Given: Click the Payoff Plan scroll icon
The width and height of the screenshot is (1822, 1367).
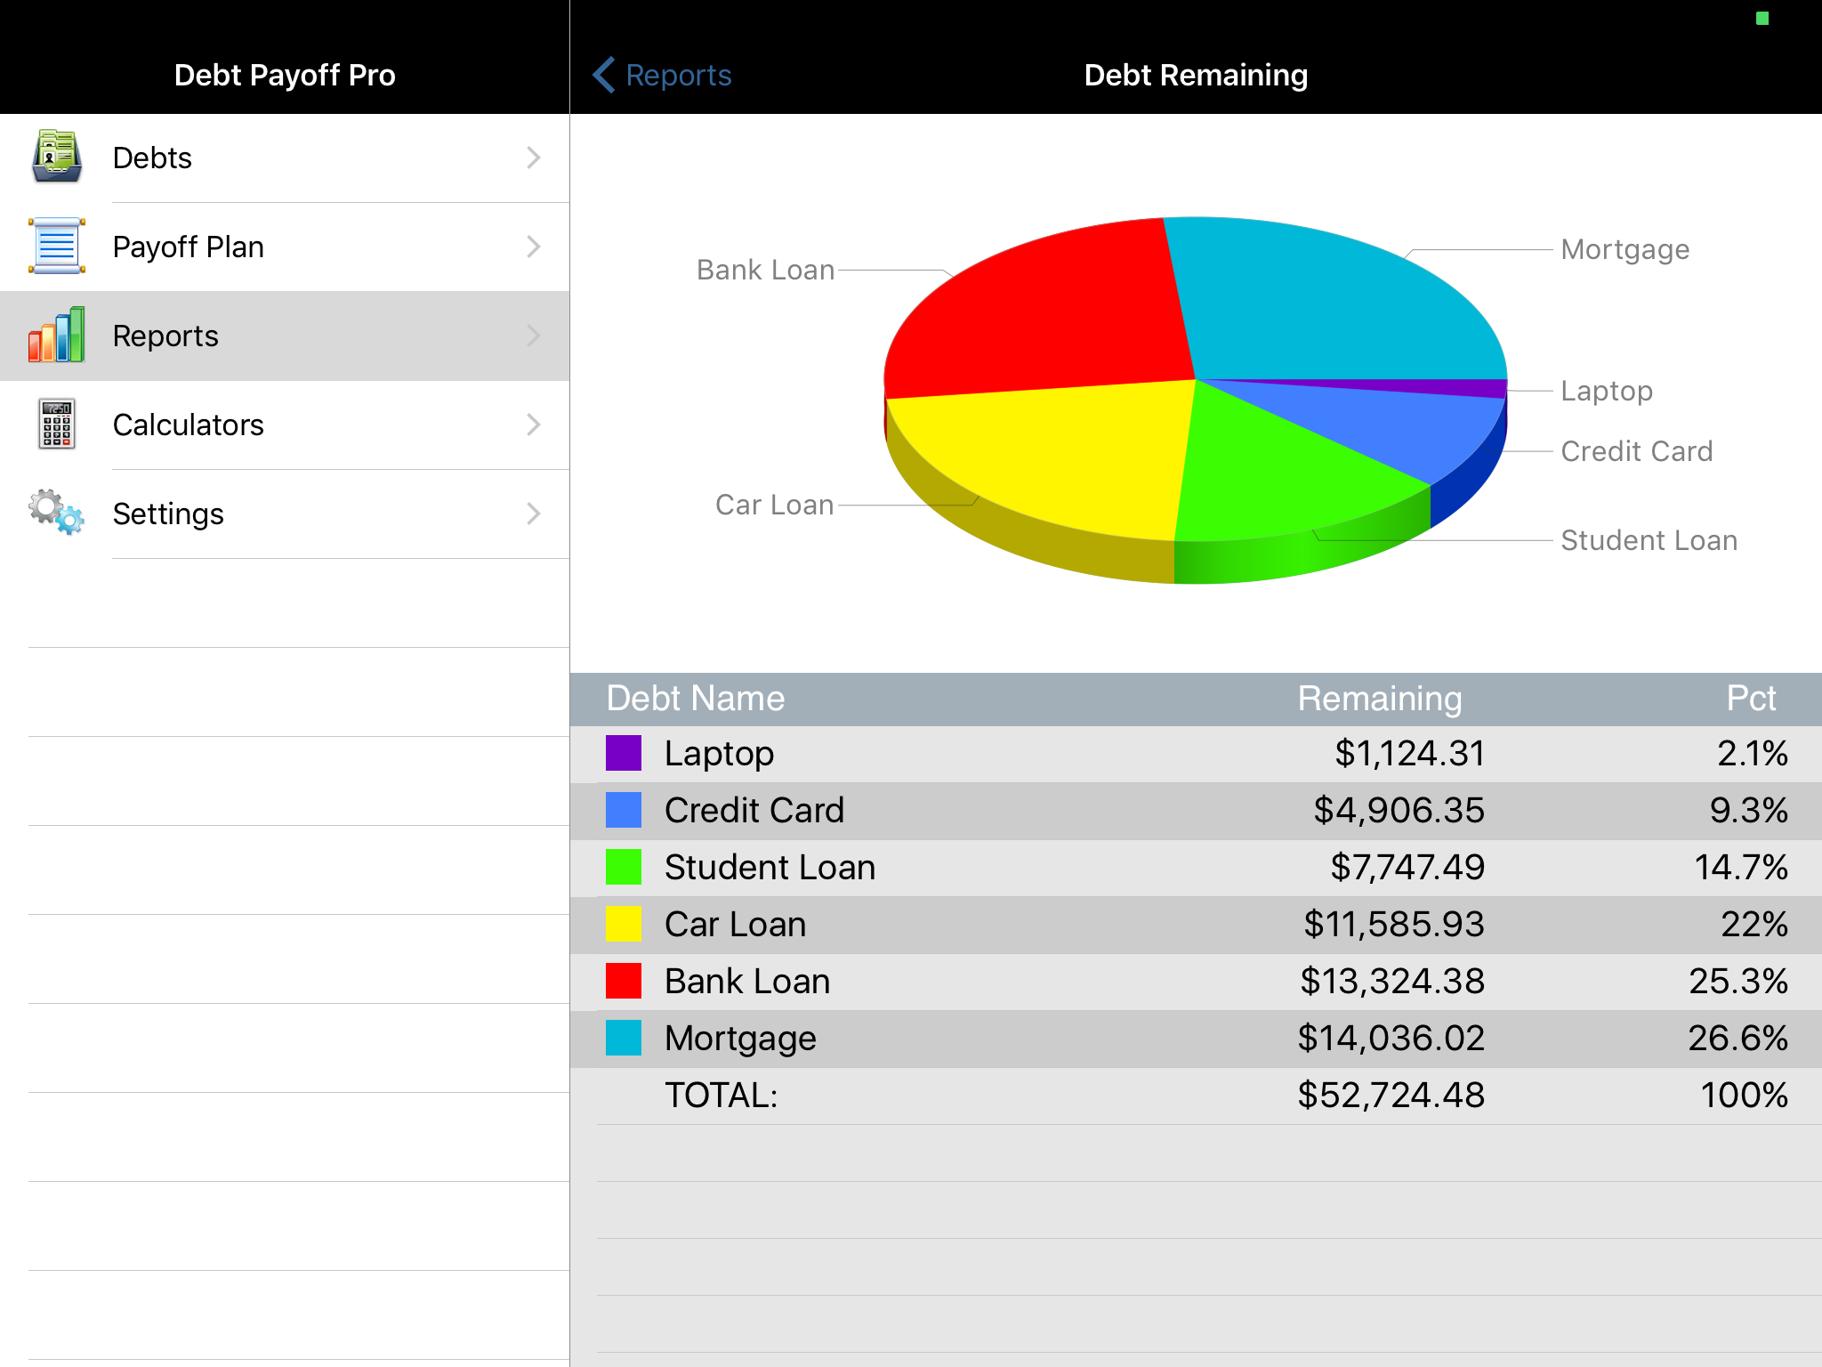Looking at the screenshot, I should [57, 247].
